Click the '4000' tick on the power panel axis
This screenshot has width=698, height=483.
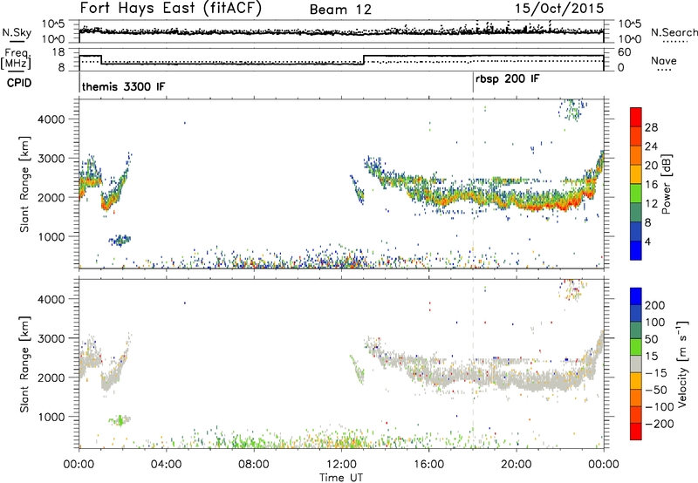point(51,119)
